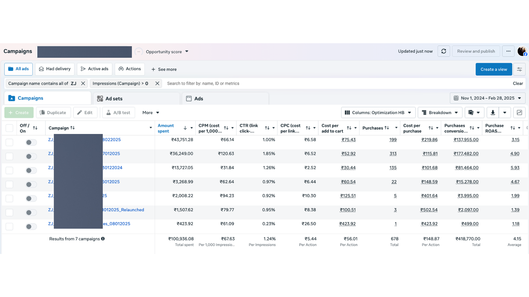Open the profile avatar menu
Image resolution: width=529 pixels, height=297 pixels.
(522, 51)
